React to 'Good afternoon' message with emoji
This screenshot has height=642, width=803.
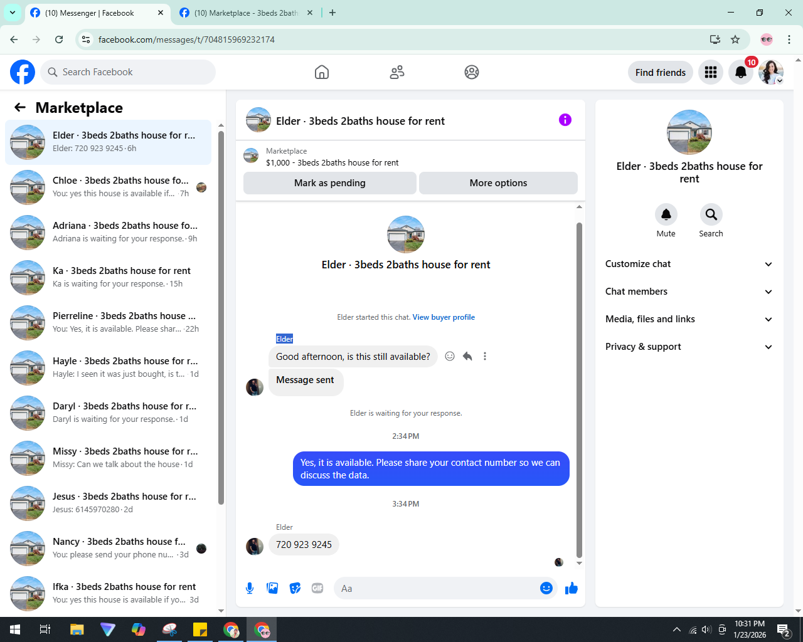[x=450, y=356]
